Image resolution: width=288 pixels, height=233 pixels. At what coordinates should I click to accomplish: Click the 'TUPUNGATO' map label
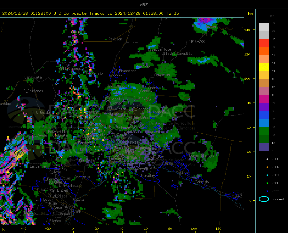57,182
